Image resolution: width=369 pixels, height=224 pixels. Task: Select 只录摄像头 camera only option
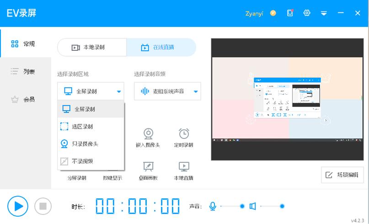(91, 144)
